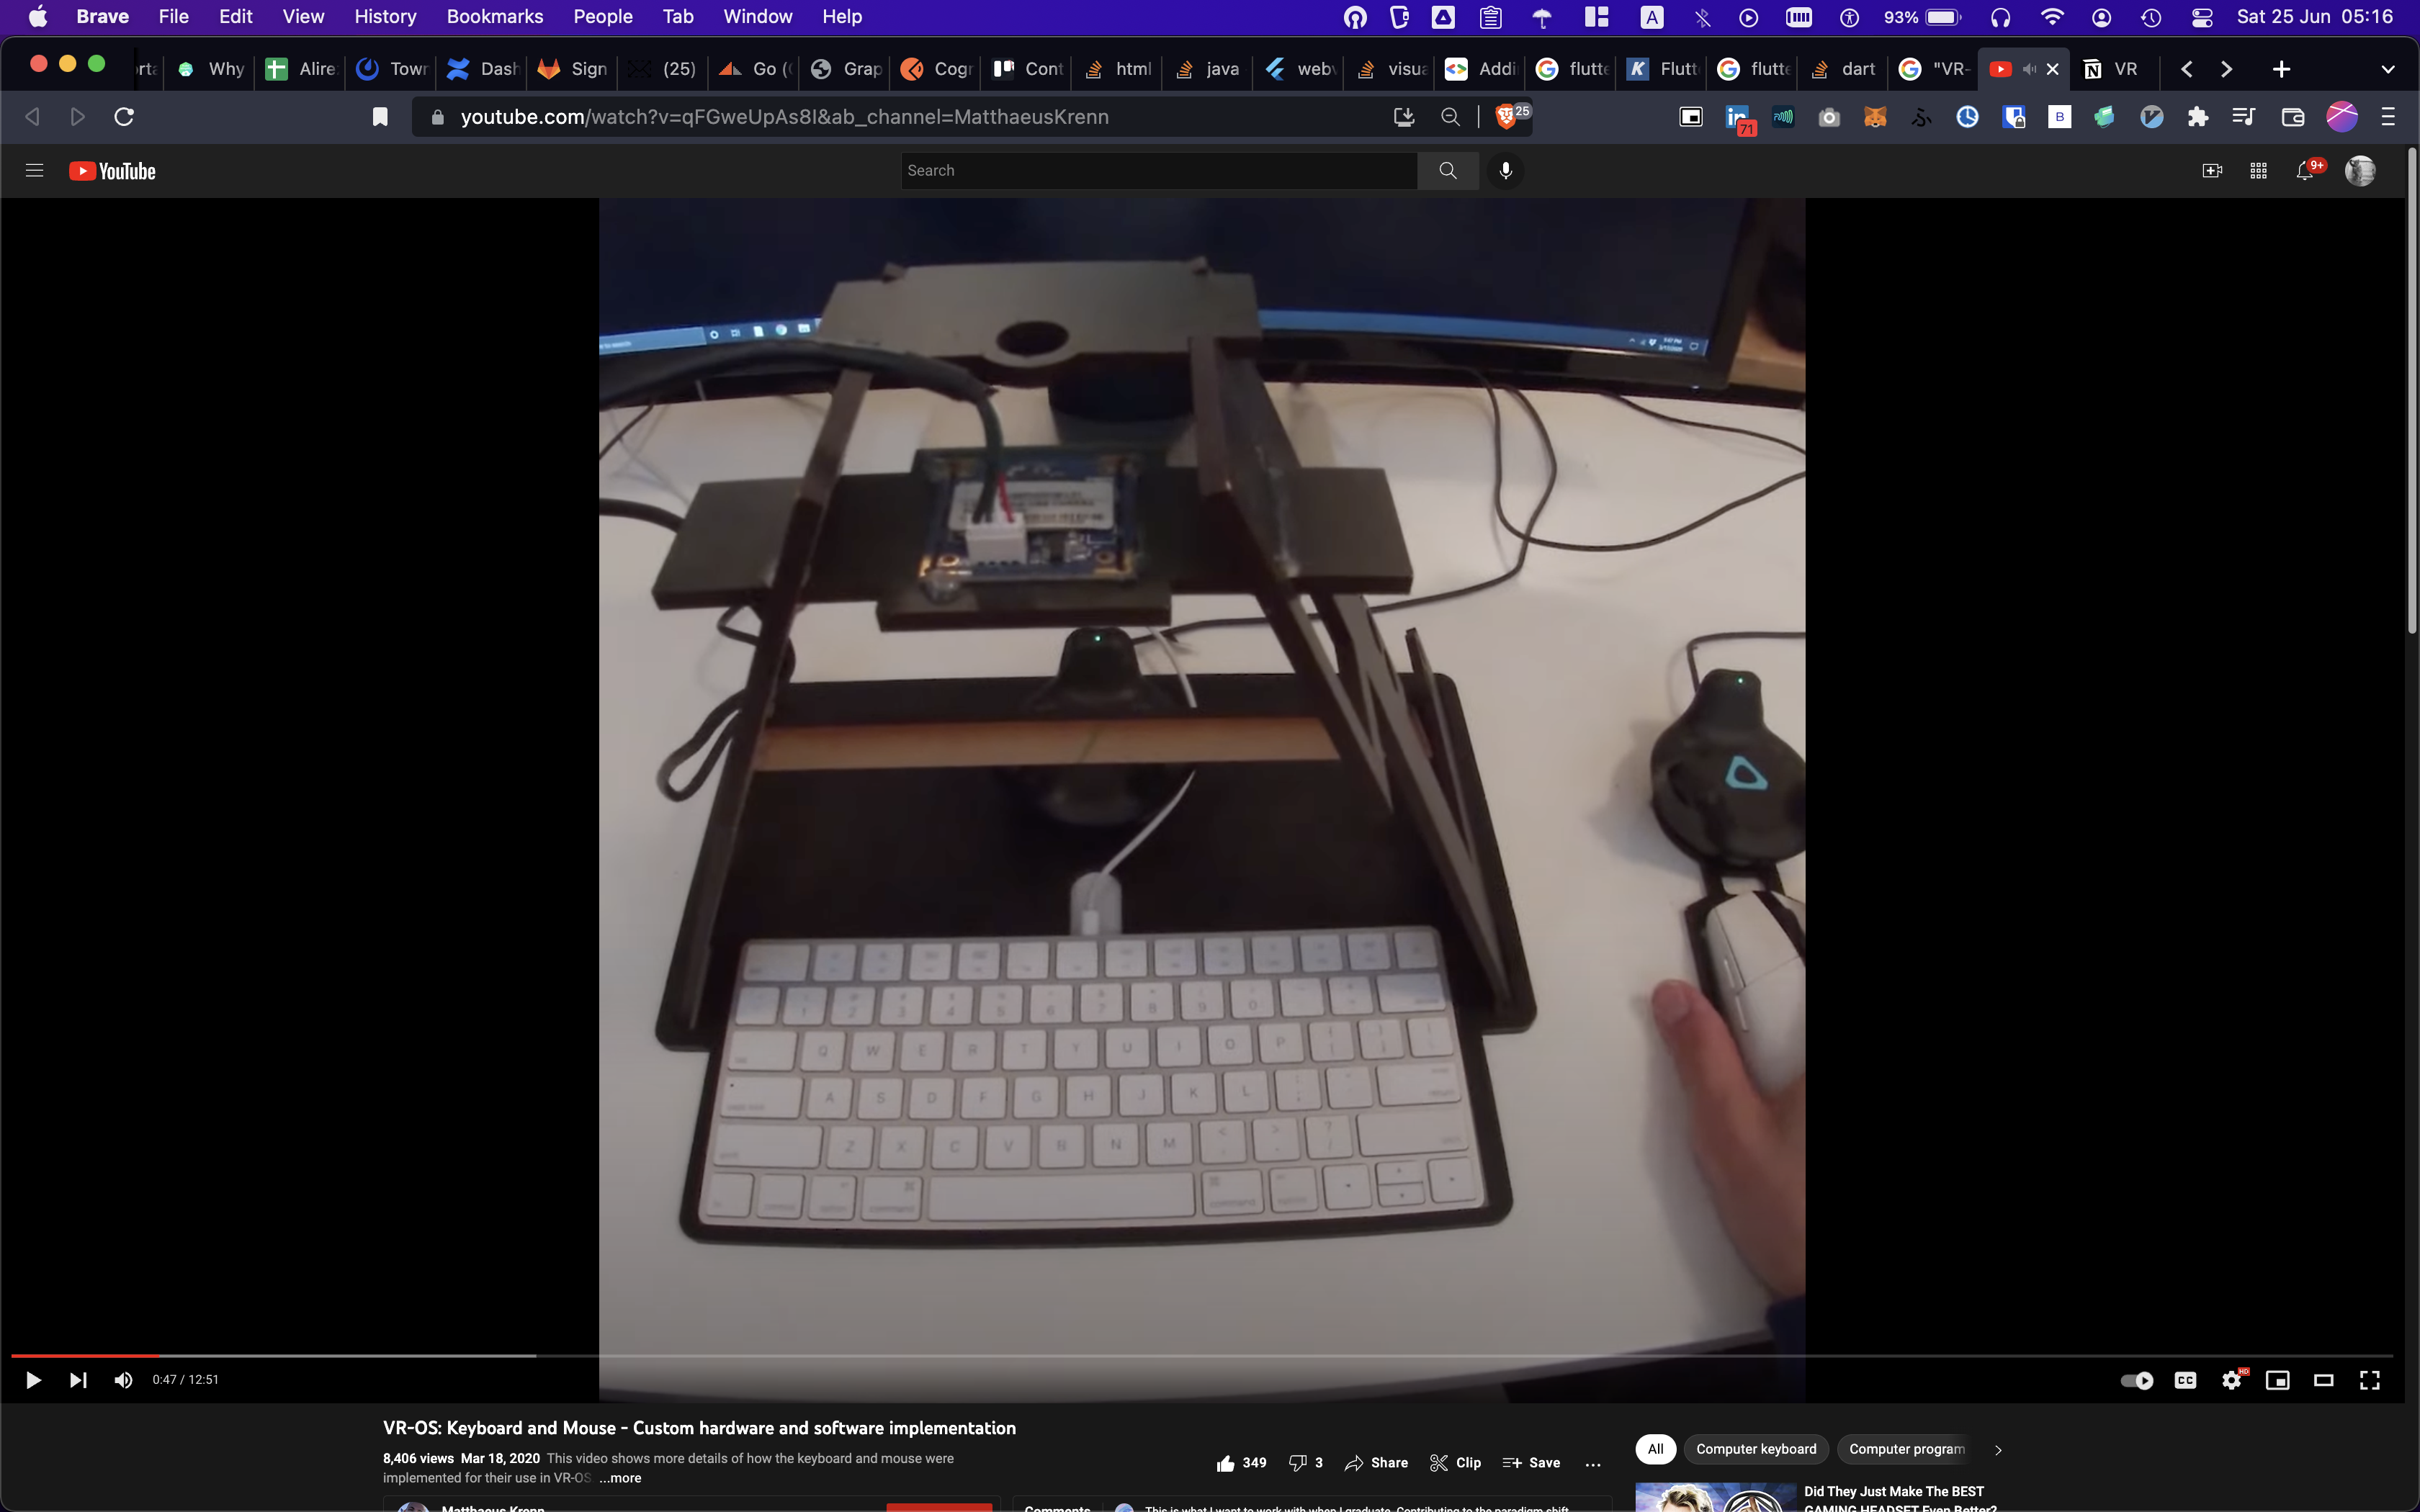Skip to the next video
This screenshot has height=1512, width=2420.
(x=78, y=1380)
